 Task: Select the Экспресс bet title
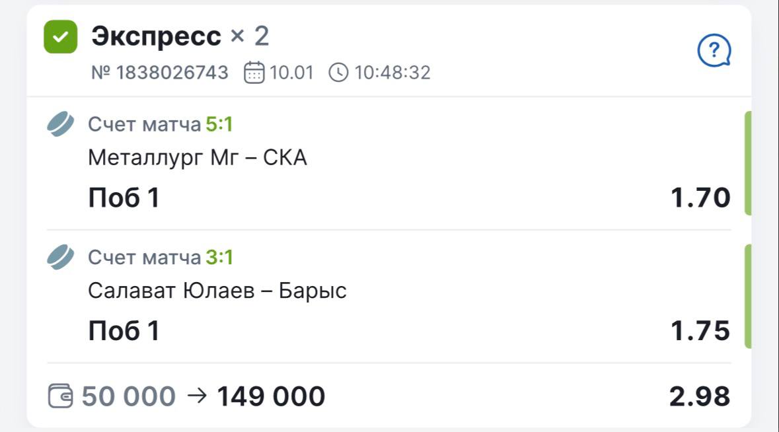(156, 36)
